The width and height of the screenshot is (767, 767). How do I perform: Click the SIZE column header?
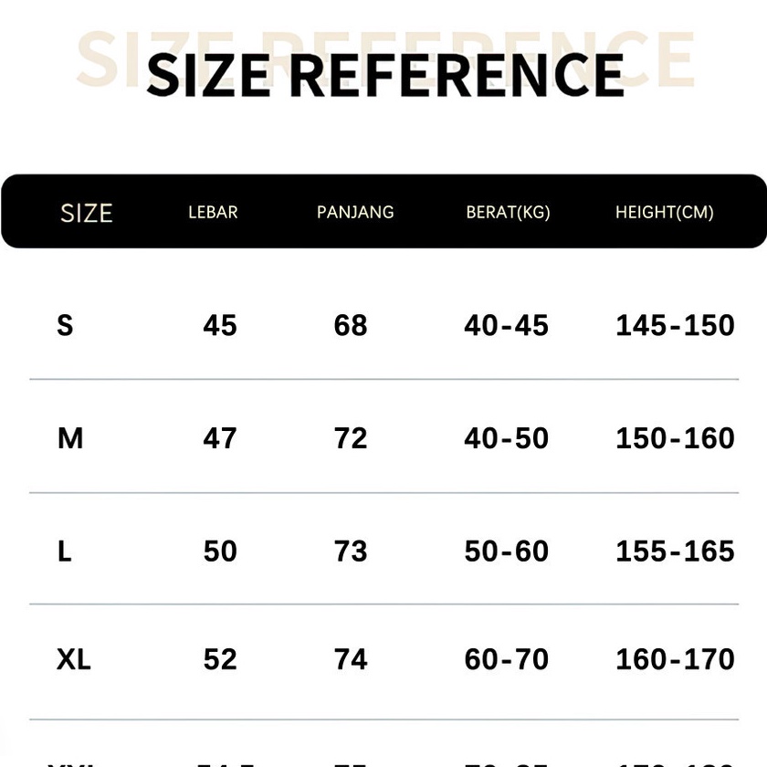tap(86, 213)
